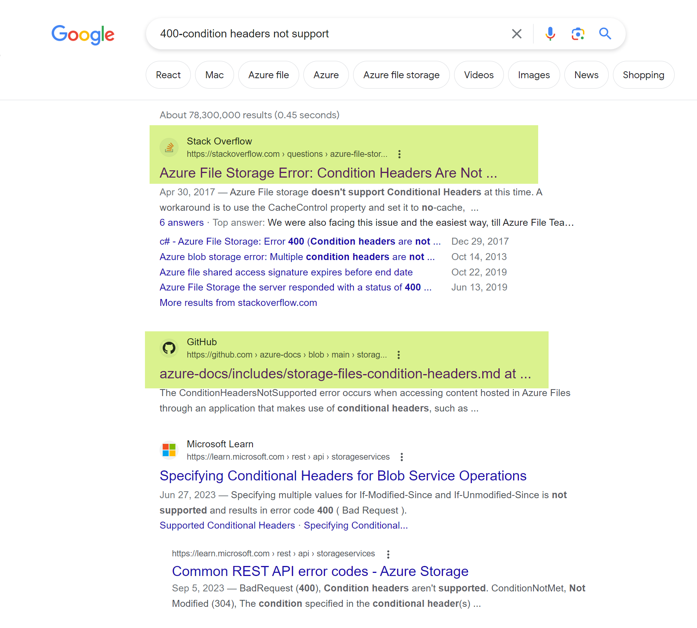Click the results count text
Screen dimensions: 697x628
[x=249, y=115]
